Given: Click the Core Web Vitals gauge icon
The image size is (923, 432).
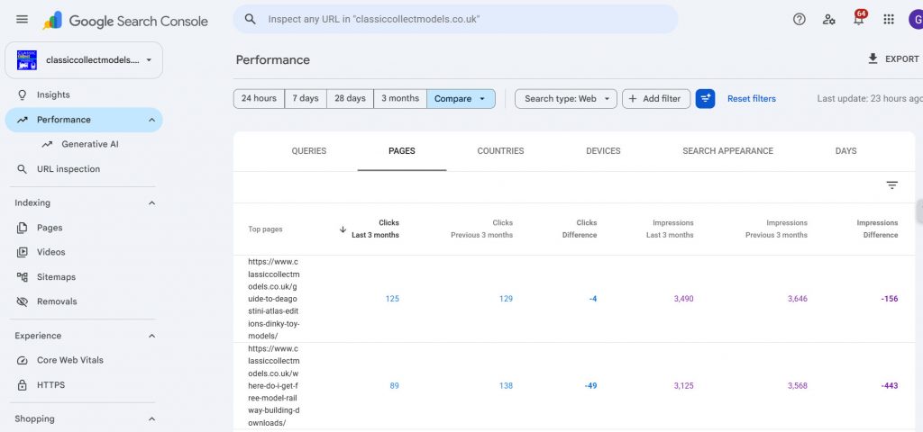Looking at the screenshot, I should pos(23,360).
